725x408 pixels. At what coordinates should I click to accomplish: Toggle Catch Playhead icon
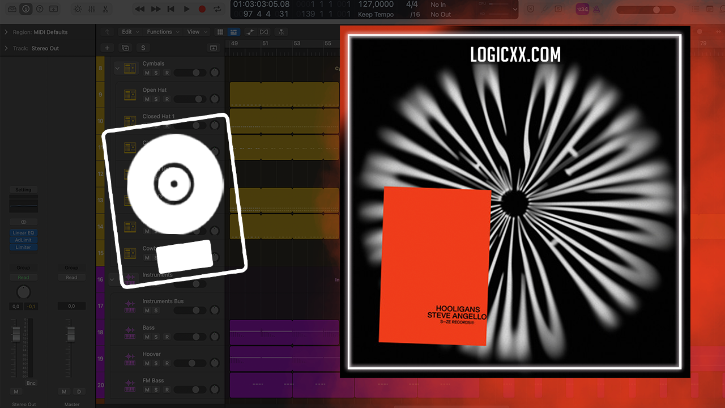pyautogui.click(x=282, y=32)
